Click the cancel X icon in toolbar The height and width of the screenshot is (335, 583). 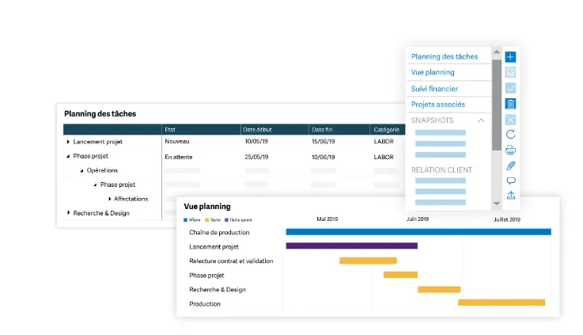tap(510, 120)
